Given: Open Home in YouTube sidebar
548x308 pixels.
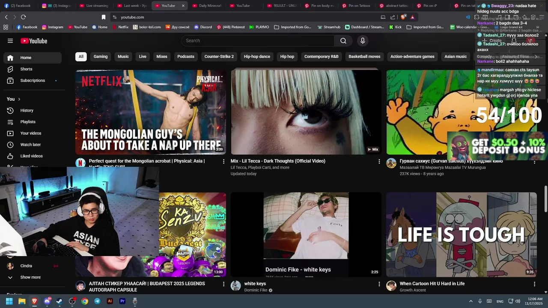Looking at the screenshot, I should tap(33, 58).
